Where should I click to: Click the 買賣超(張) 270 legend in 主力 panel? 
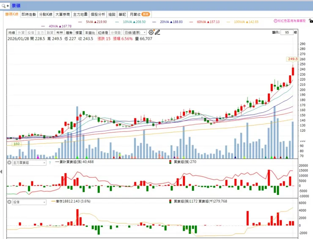pyautogui.click(x=183, y=162)
